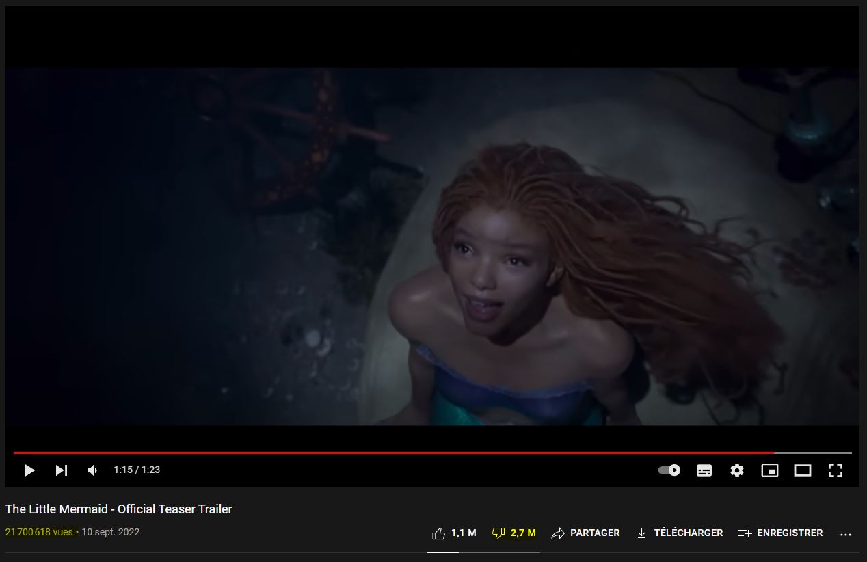
Task: Switch to theater mode view
Action: pos(802,470)
